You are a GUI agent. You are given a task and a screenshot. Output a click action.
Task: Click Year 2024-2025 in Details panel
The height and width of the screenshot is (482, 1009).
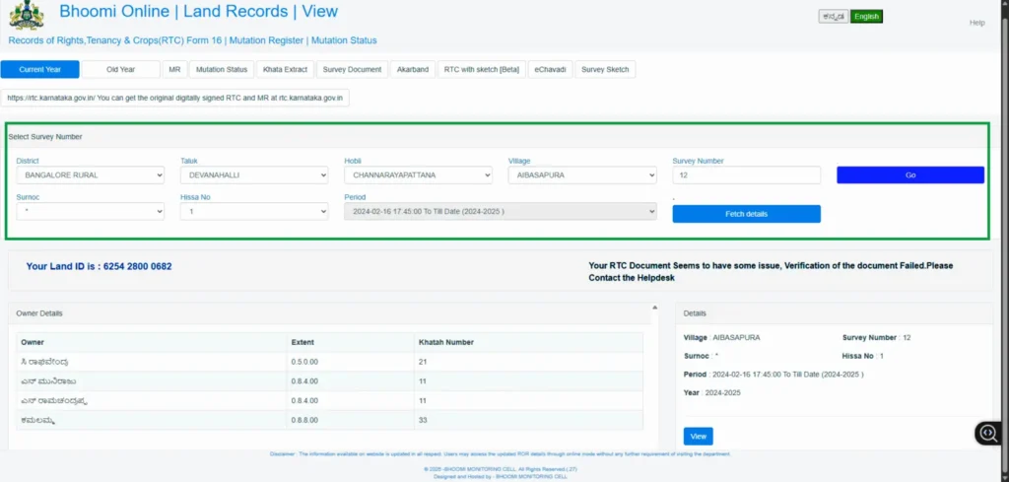point(711,392)
